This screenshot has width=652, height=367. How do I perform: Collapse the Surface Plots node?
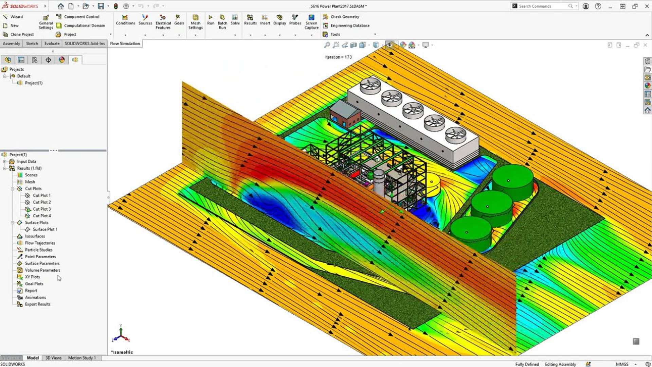13,223
